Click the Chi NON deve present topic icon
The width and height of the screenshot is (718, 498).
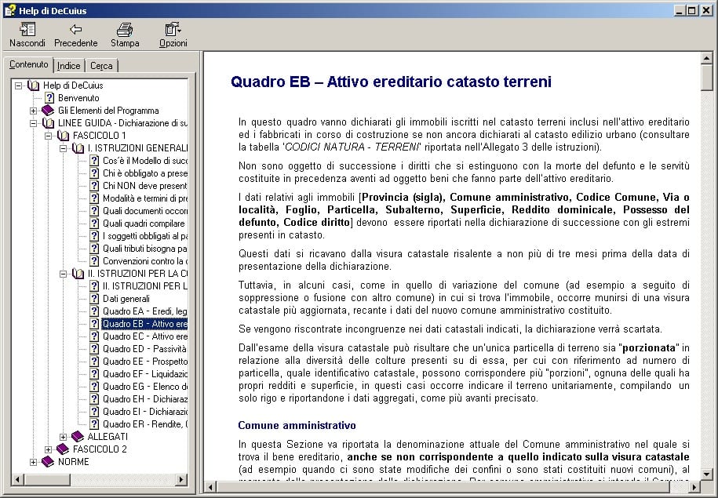point(94,186)
